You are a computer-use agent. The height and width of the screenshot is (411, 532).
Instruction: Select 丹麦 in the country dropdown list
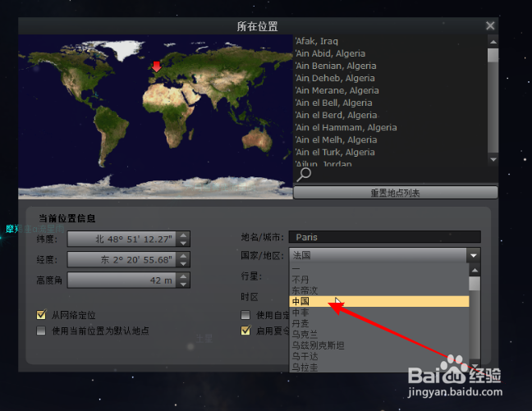tap(379, 323)
